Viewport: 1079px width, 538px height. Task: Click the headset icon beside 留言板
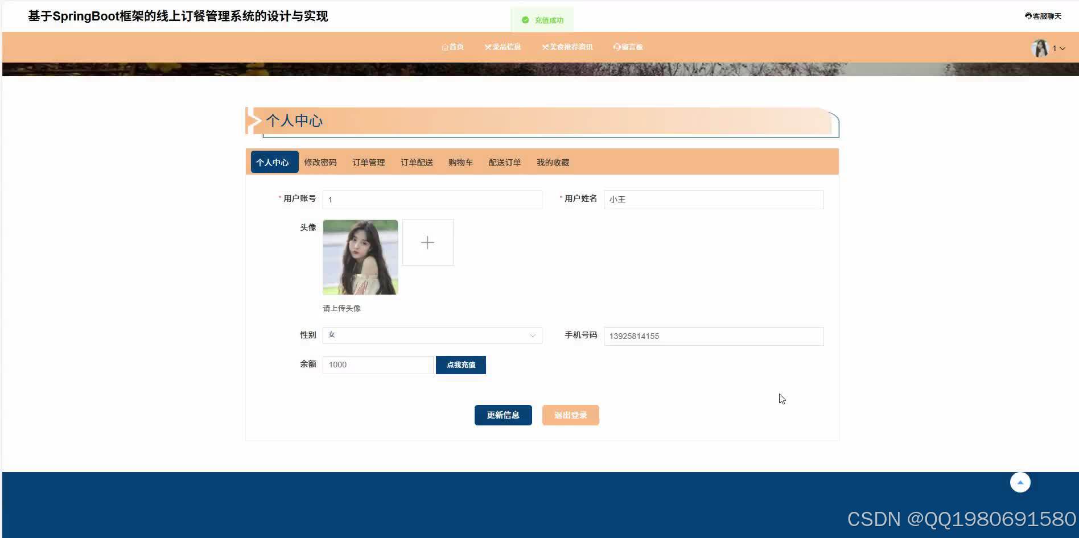click(617, 47)
